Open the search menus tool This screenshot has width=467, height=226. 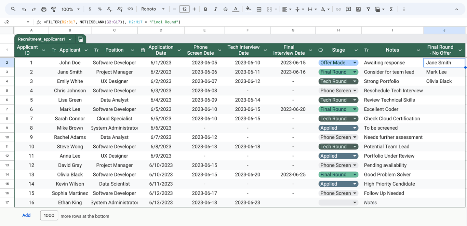pyautogui.click(x=13, y=9)
